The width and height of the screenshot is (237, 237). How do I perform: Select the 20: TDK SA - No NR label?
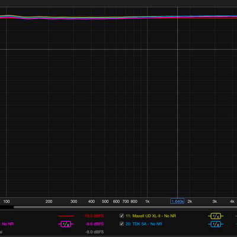coord(143,224)
